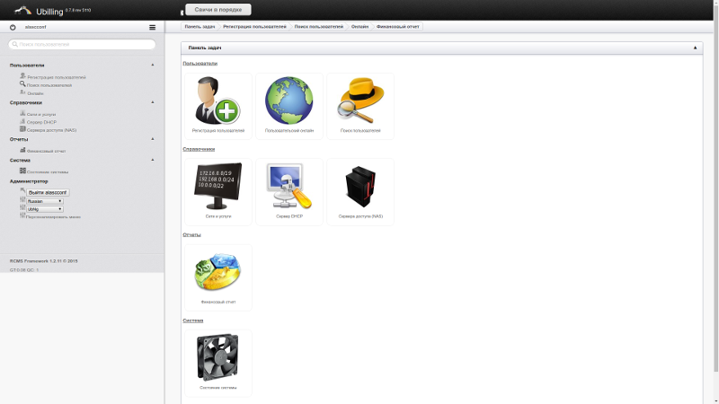Click the small user registration icon in sidebar
The height and width of the screenshot is (404, 719).
coord(22,75)
